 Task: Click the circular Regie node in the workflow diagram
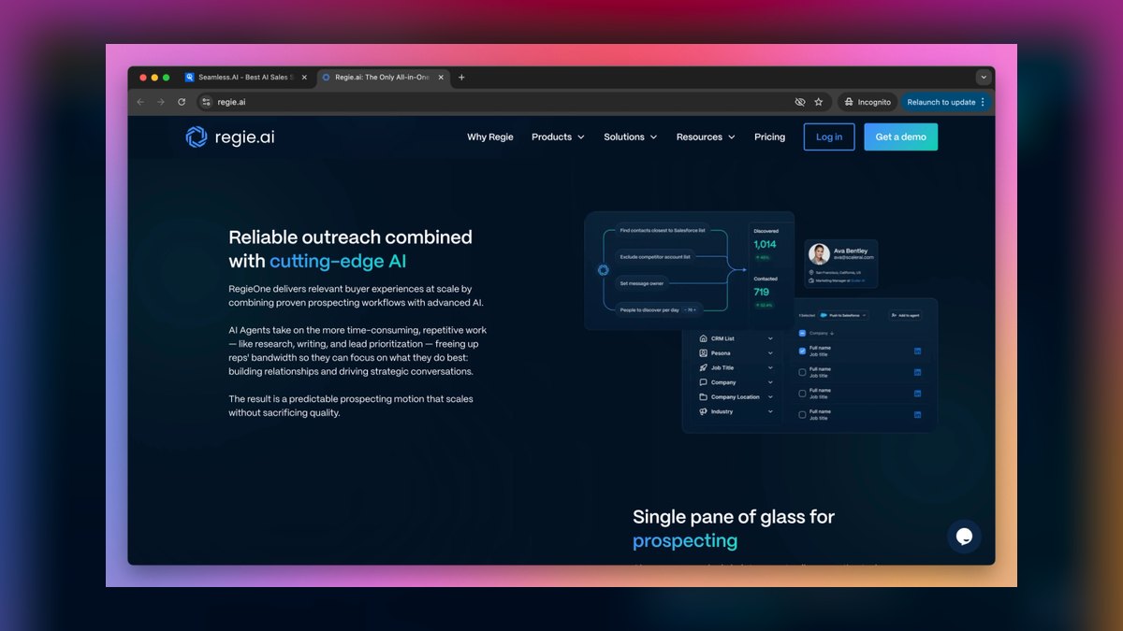coord(604,270)
